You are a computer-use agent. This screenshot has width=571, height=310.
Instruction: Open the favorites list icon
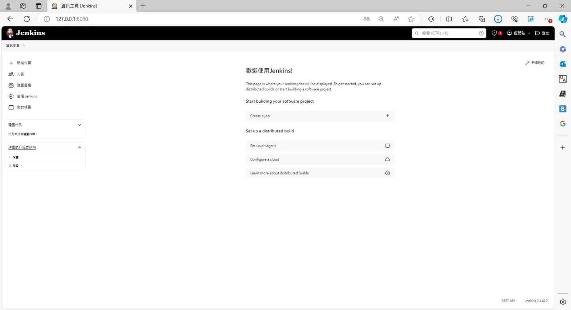point(466,19)
